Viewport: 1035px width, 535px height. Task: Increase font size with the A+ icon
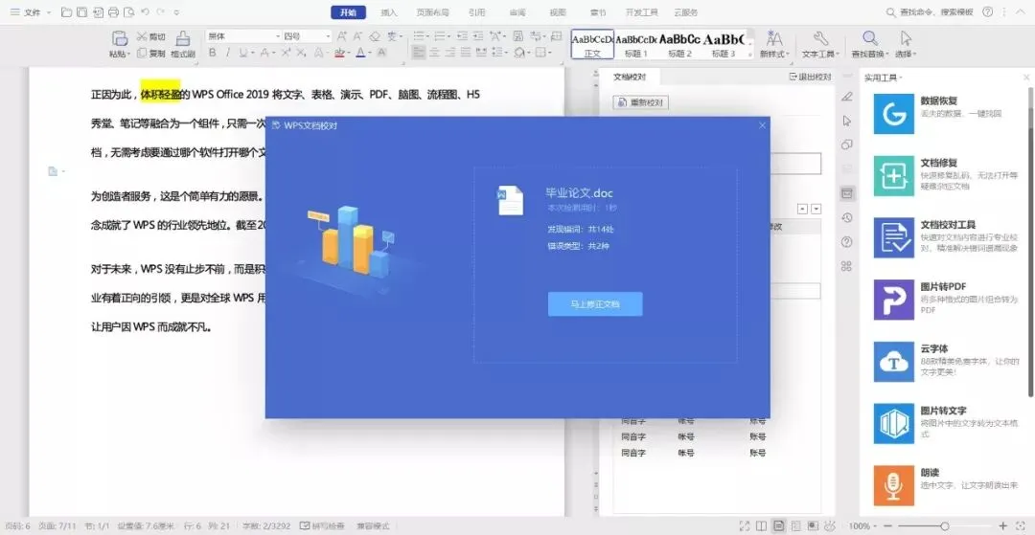tap(342, 36)
